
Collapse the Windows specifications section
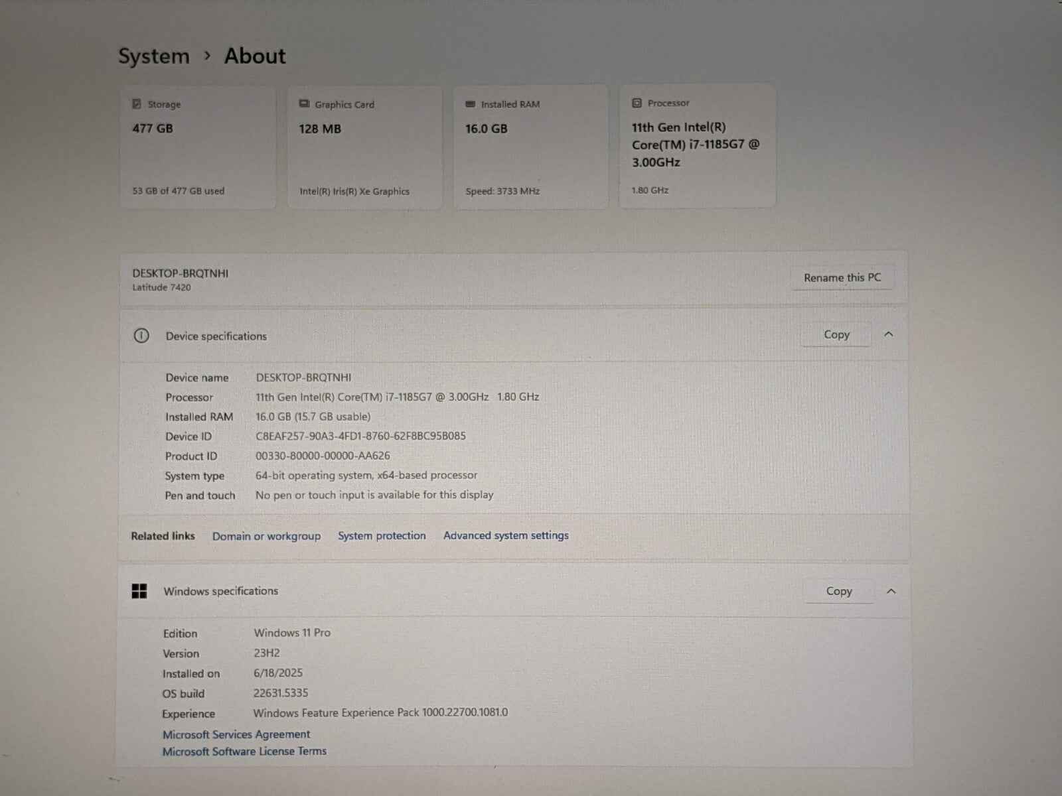891,591
